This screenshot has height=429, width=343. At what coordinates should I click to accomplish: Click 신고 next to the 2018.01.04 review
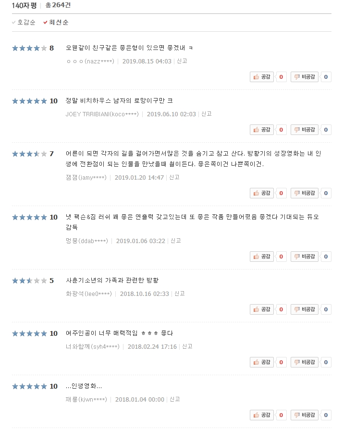pos(175,399)
